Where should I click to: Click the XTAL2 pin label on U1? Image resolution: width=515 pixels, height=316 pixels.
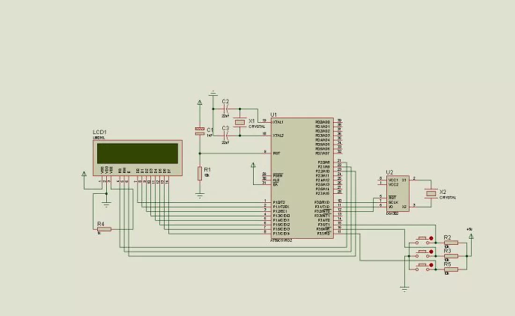278,135
